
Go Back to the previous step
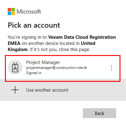pos(100,113)
